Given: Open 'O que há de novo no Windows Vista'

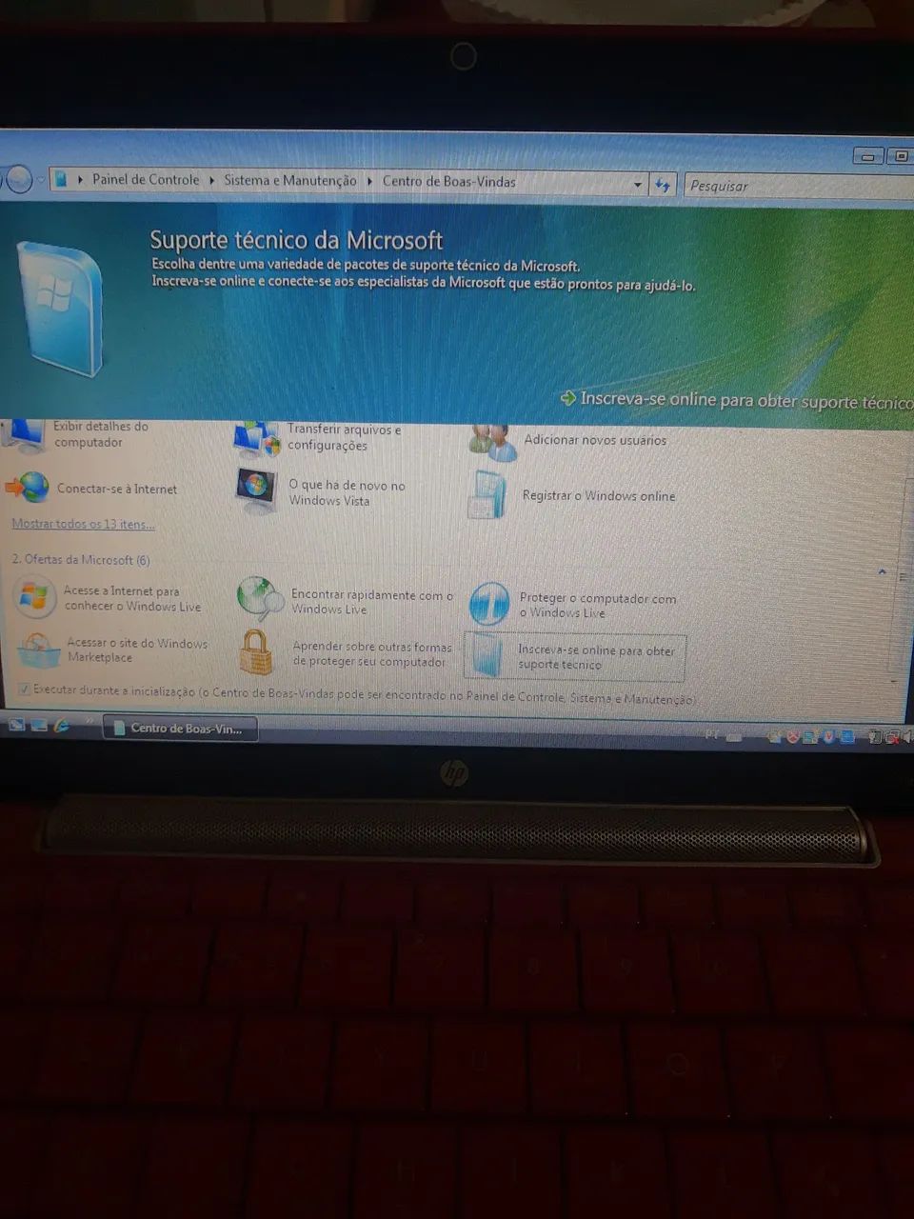Looking at the screenshot, I should pyautogui.click(x=322, y=492).
